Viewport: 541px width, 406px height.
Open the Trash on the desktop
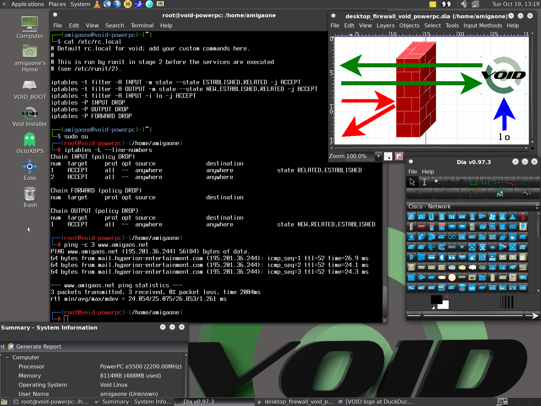(30, 198)
